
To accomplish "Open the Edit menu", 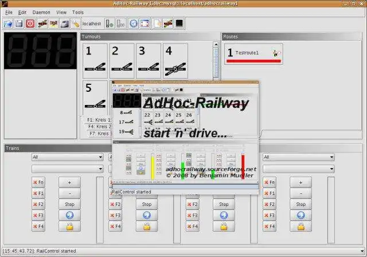I will pyautogui.click(x=22, y=13).
